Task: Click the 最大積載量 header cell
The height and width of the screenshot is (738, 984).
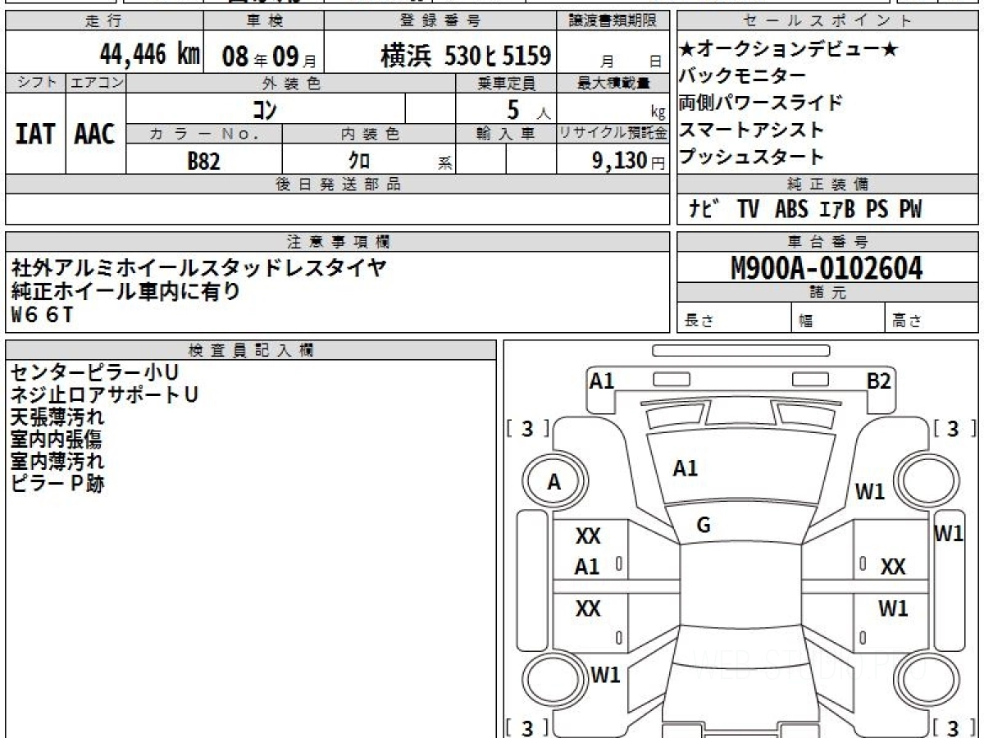Action: click(x=613, y=83)
